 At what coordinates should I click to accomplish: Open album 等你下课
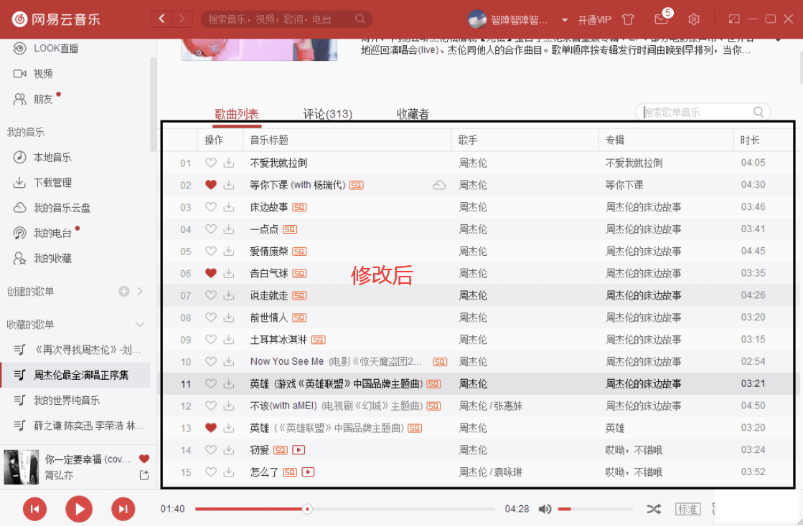click(624, 185)
